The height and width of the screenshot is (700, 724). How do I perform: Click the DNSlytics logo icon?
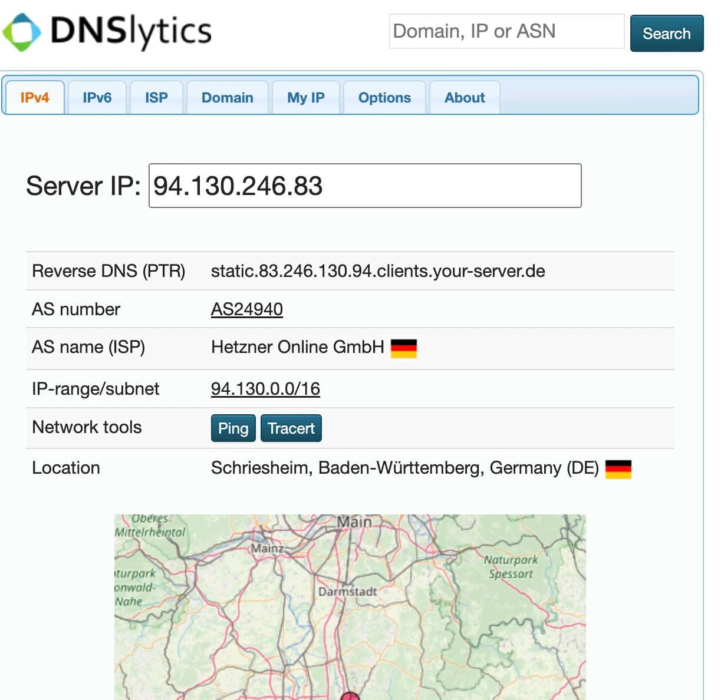coord(21,31)
